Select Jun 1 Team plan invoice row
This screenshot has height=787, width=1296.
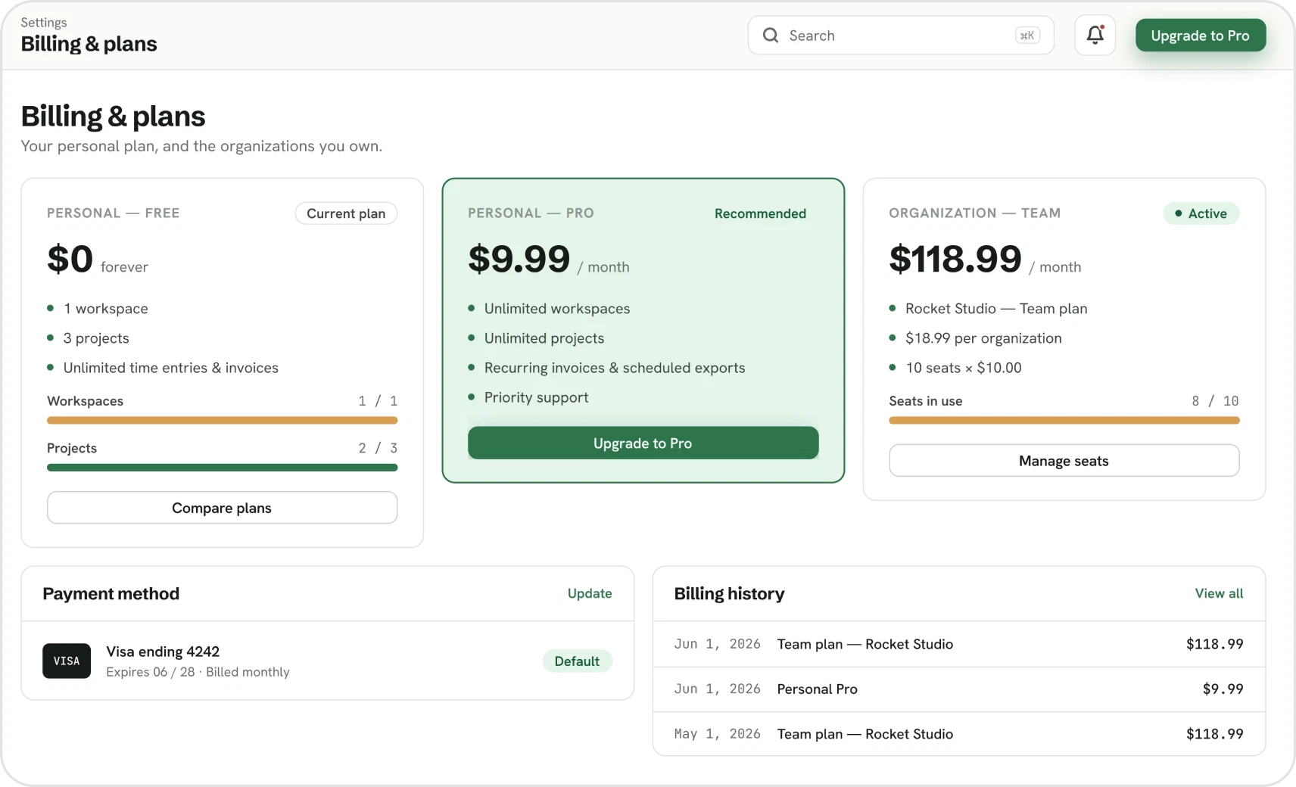958,644
